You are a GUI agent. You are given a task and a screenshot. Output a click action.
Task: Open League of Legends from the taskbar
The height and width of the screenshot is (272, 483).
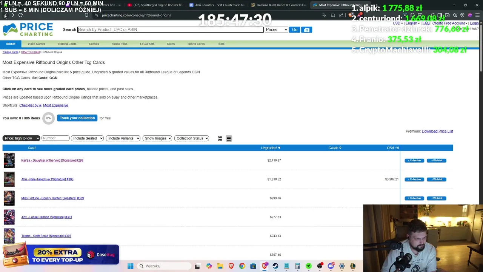point(353,266)
